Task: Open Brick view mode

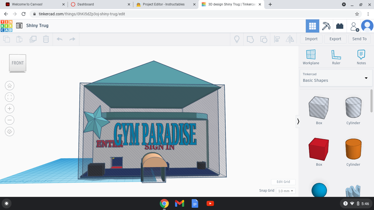Action: point(340,25)
